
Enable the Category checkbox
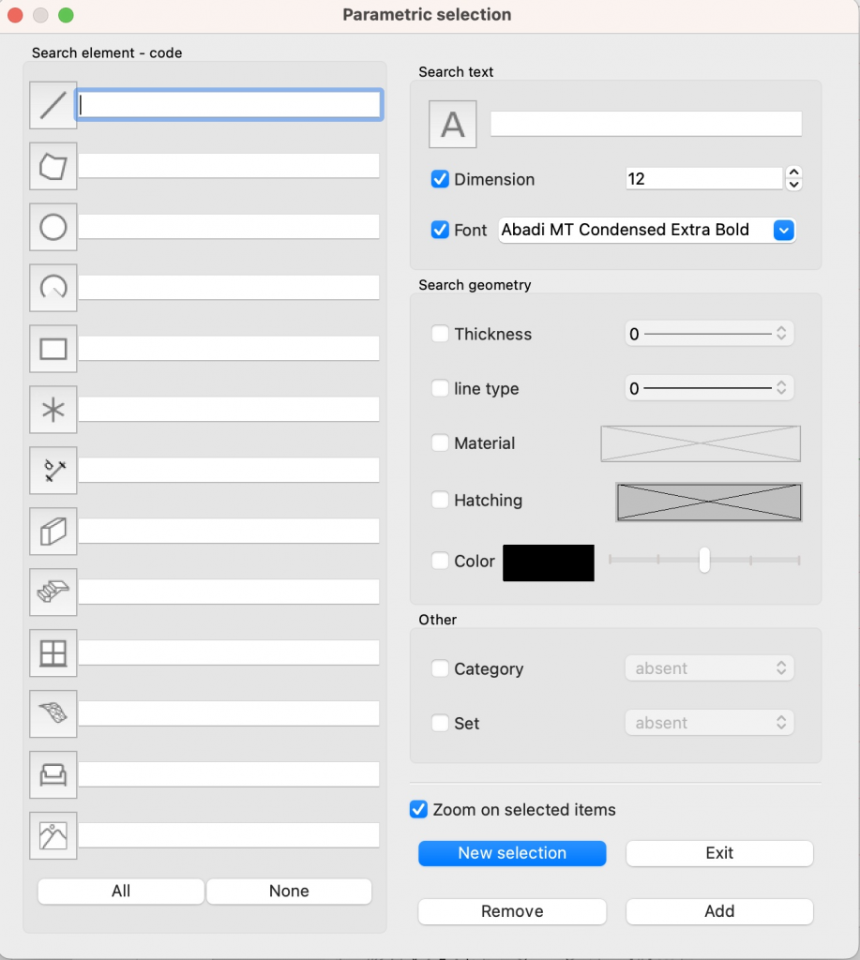pos(440,668)
